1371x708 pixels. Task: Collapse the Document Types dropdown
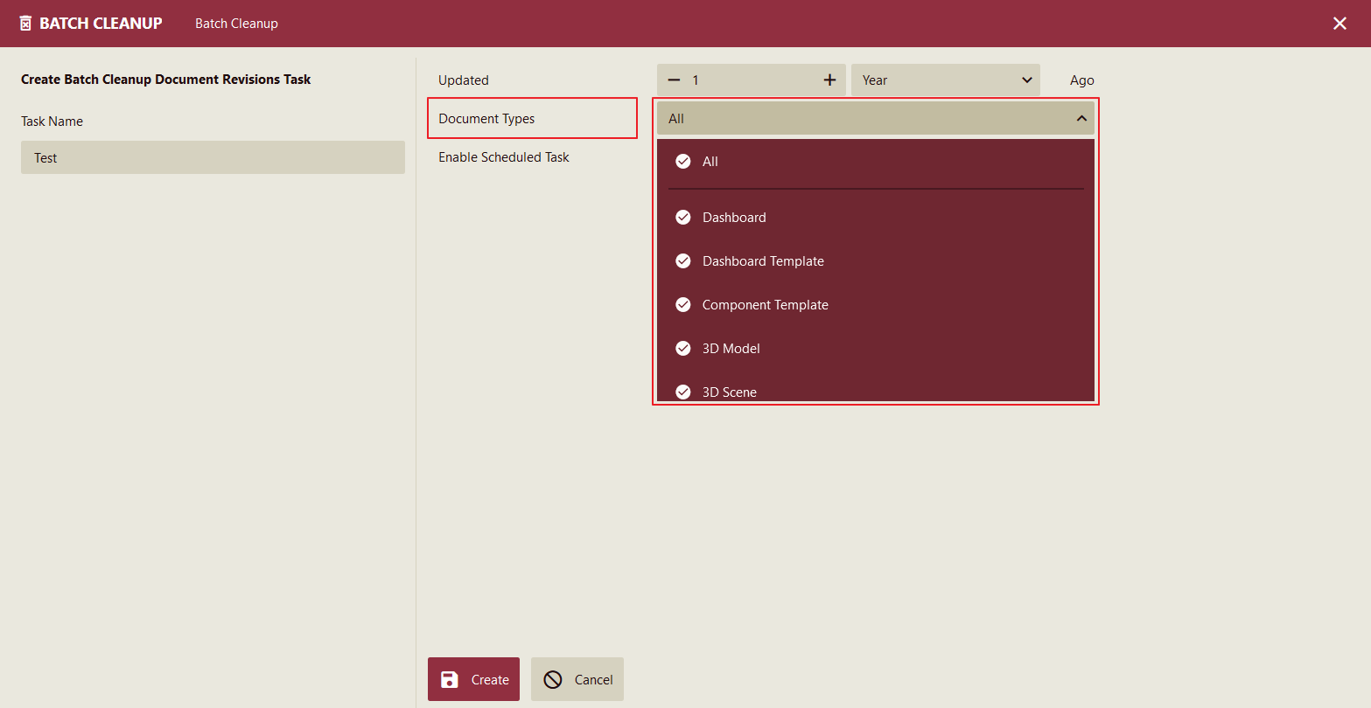(x=875, y=119)
